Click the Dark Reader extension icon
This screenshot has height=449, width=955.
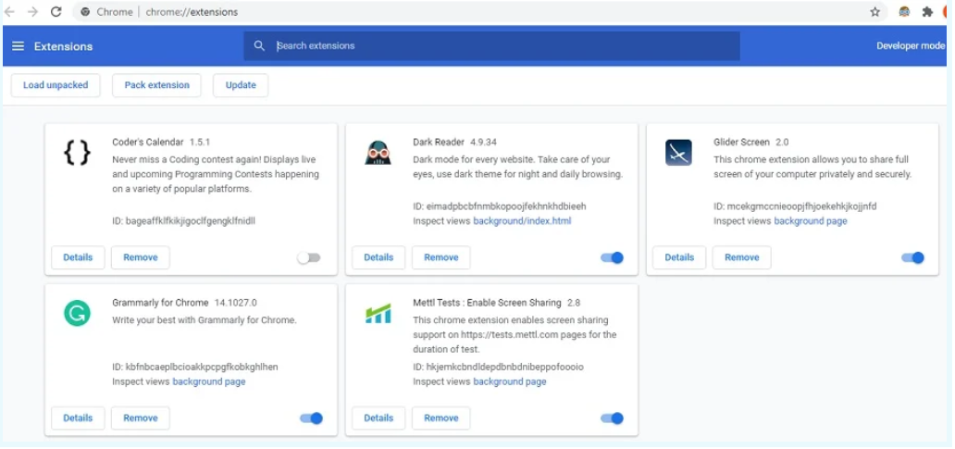tap(378, 153)
